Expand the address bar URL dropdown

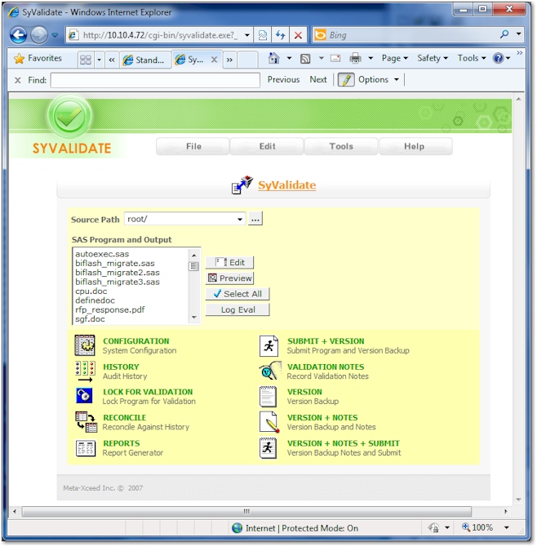click(x=247, y=35)
